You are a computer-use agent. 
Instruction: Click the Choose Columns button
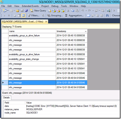pos(116,16)
